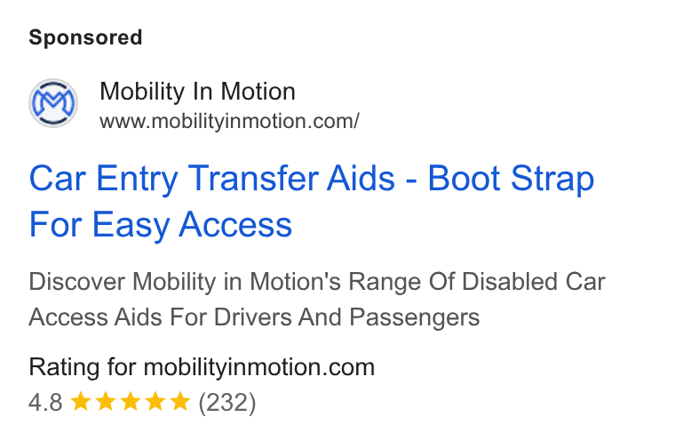Viewport: 675px width, 441px height.
Task: Click the fifth and last rating star
Action: pyautogui.click(x=180, y=401)
